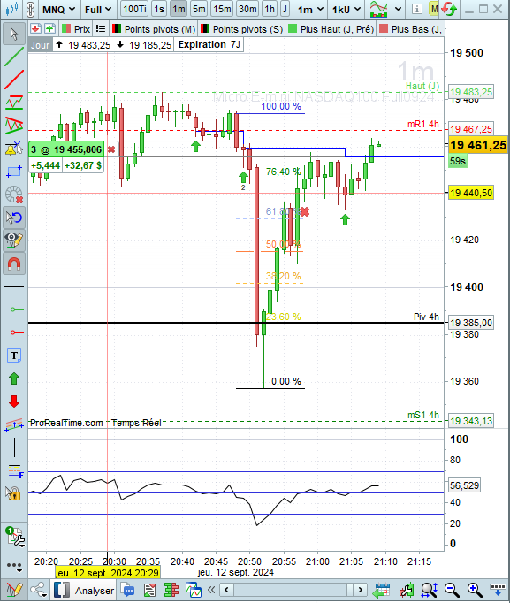Select the red down arrow marker
This screenshot has height=603, width=510.
(x=14, y=401)
